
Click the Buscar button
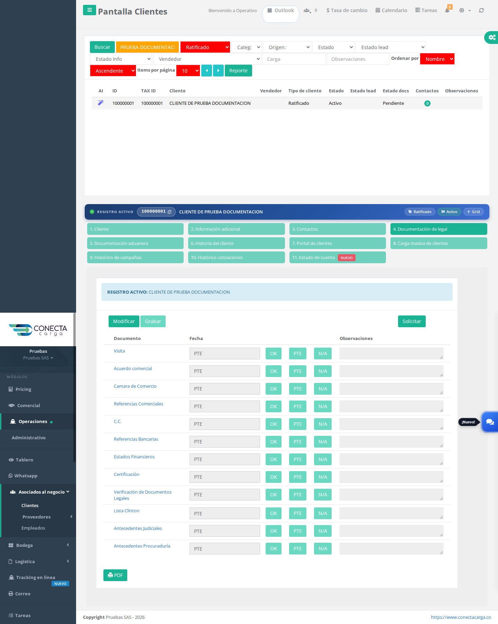[102, 47]
